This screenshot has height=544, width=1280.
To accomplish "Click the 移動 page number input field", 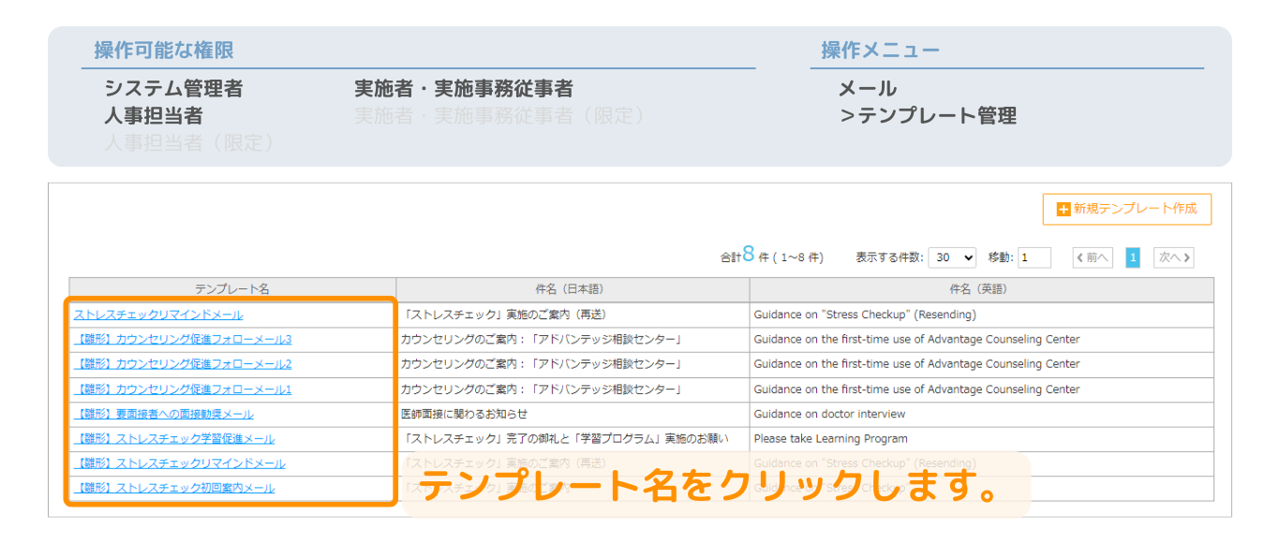I will (1034, 257).
